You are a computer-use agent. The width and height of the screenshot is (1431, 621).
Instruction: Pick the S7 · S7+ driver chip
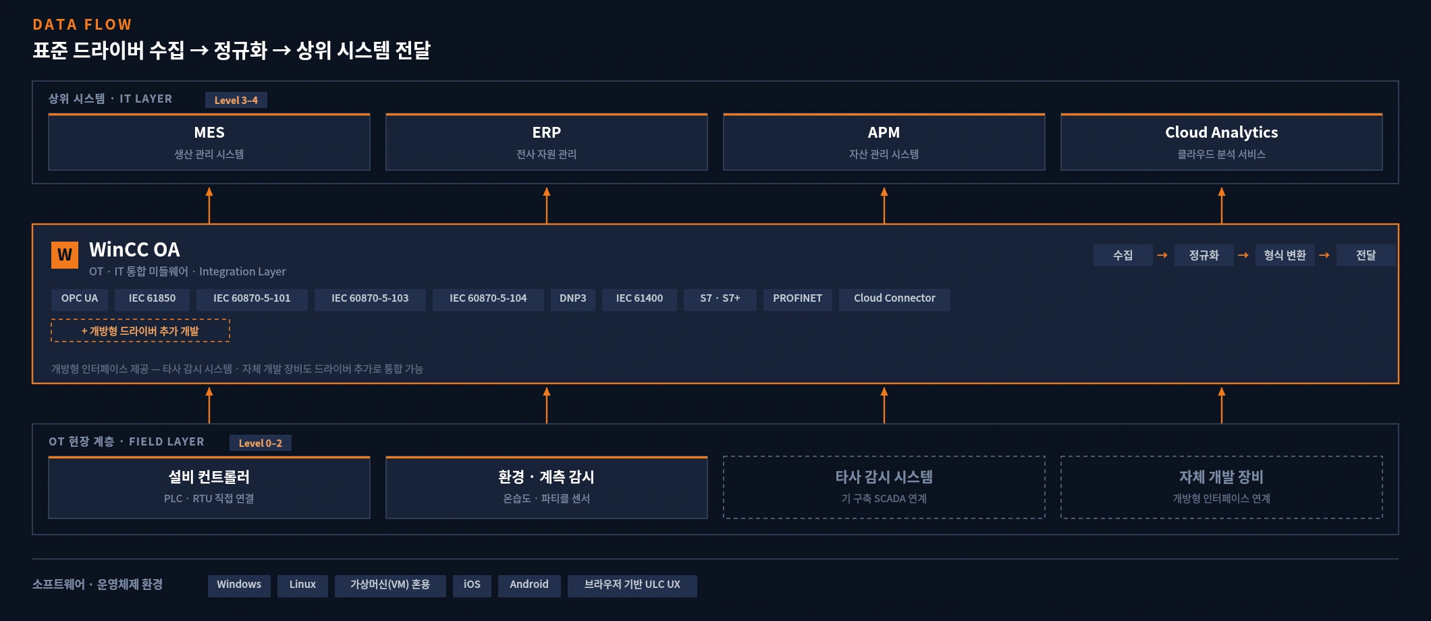(720, 298)
